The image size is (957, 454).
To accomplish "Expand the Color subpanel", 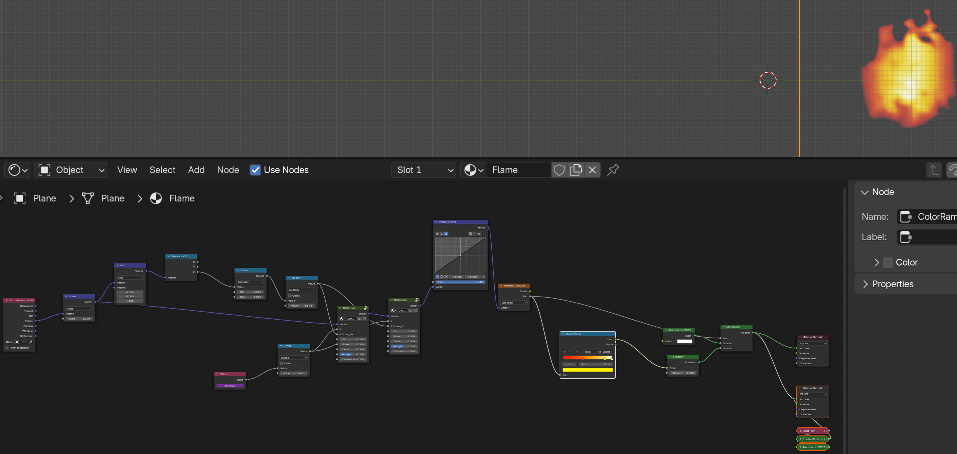I will coord(877,262).
